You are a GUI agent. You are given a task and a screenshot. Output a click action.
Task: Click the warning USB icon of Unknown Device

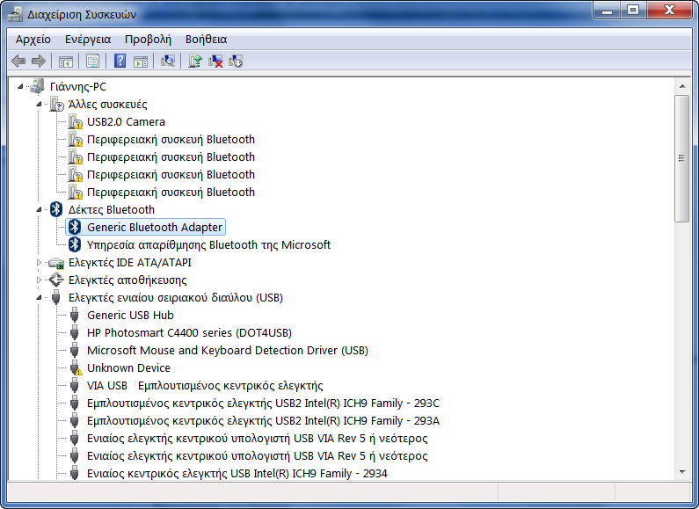click(76, 368)
